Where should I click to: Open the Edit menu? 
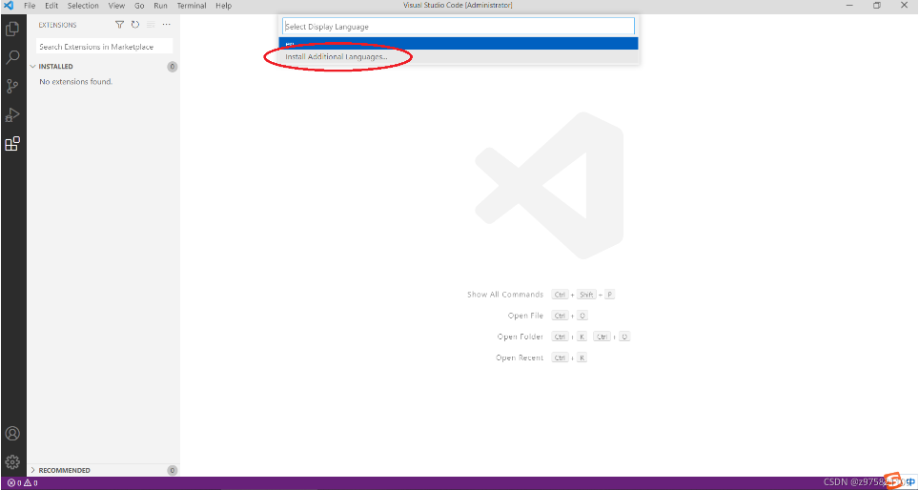coord(51,6)
